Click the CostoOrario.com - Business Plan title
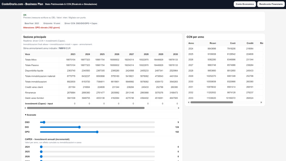 click(x=22, y=4)
